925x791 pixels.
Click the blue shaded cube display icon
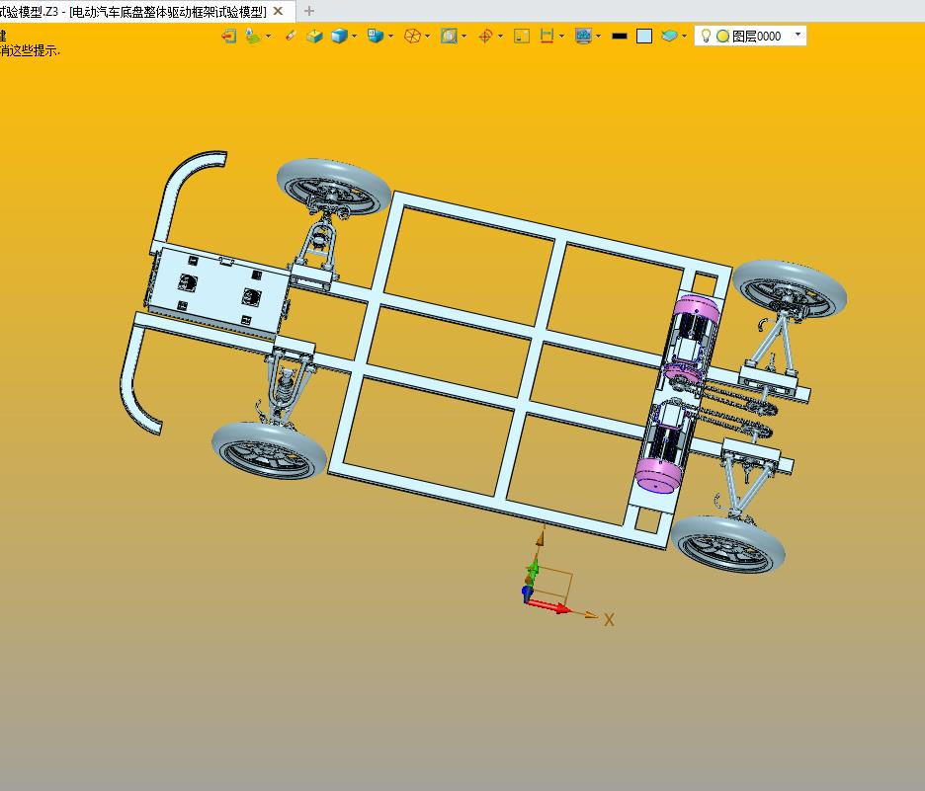tap(339, 36)
